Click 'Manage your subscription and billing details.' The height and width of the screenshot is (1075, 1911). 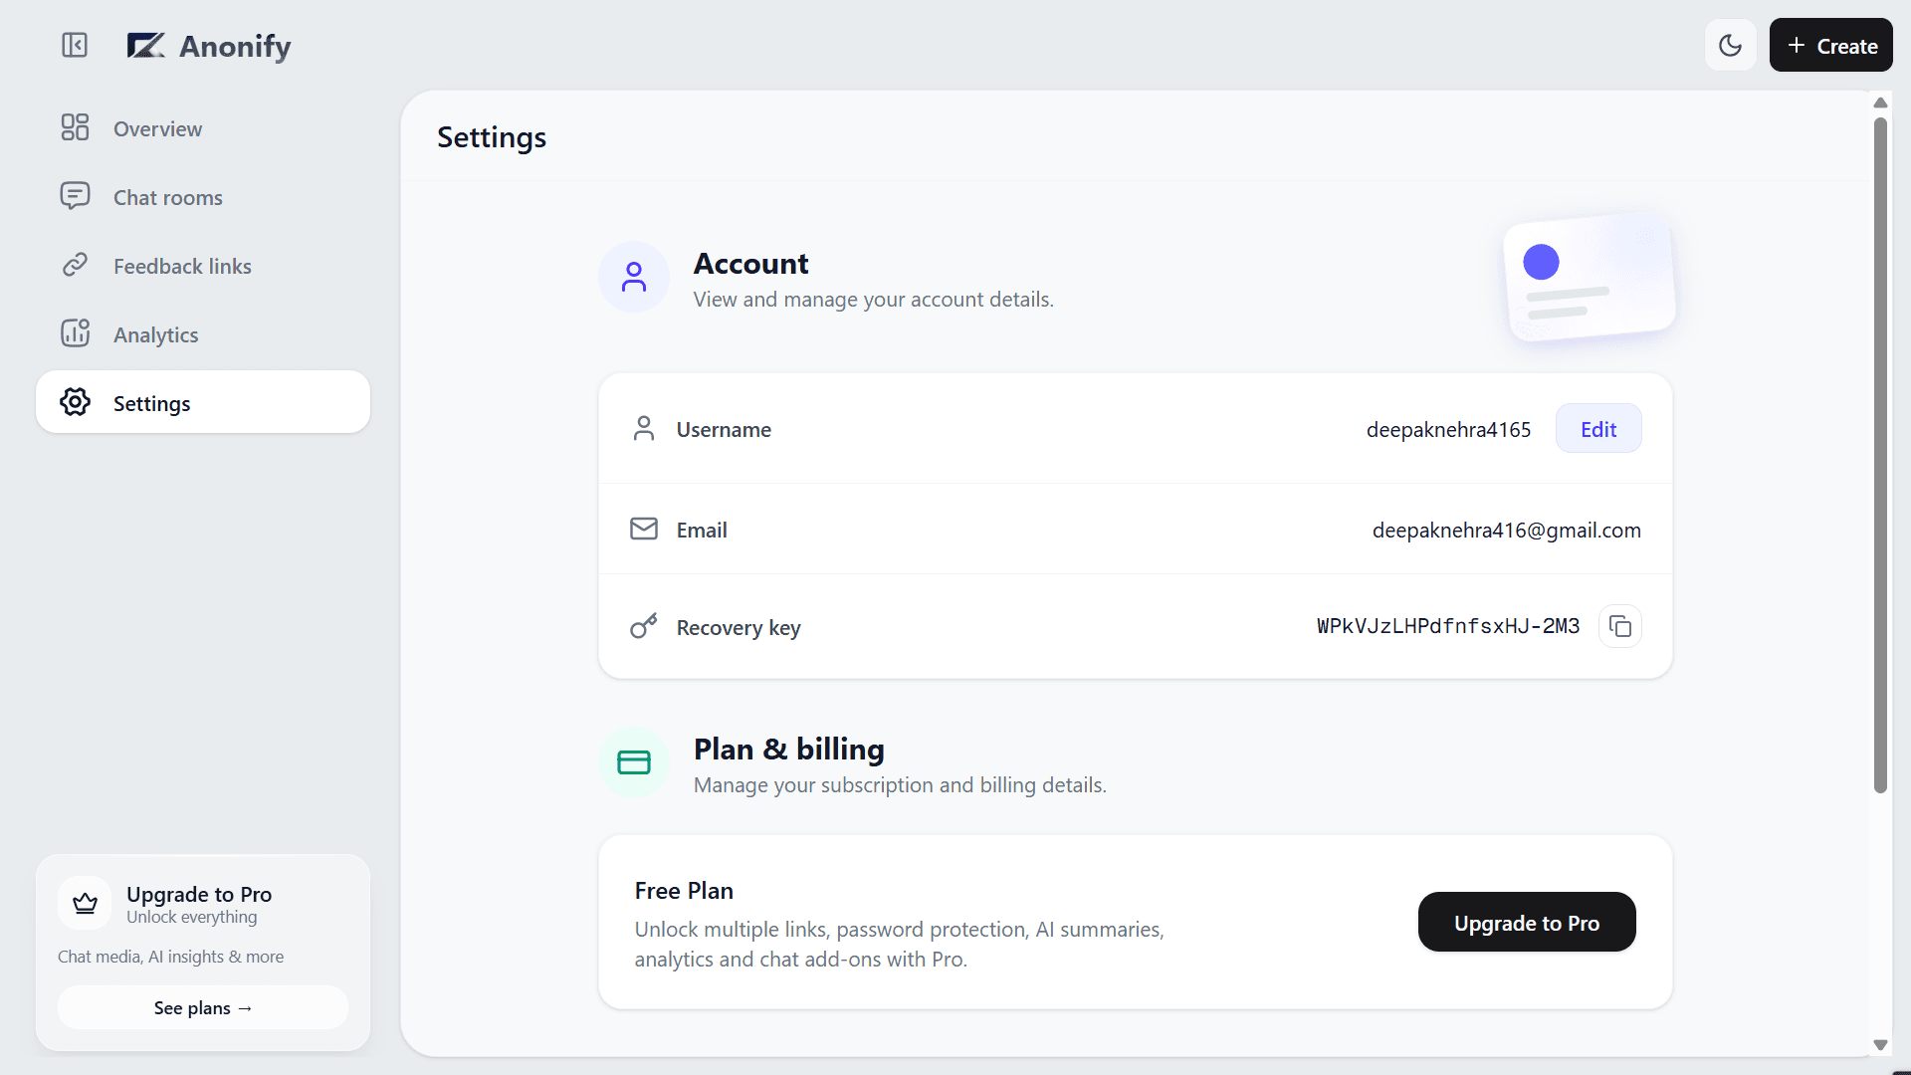pyautogui.click(x=900, y=784)
